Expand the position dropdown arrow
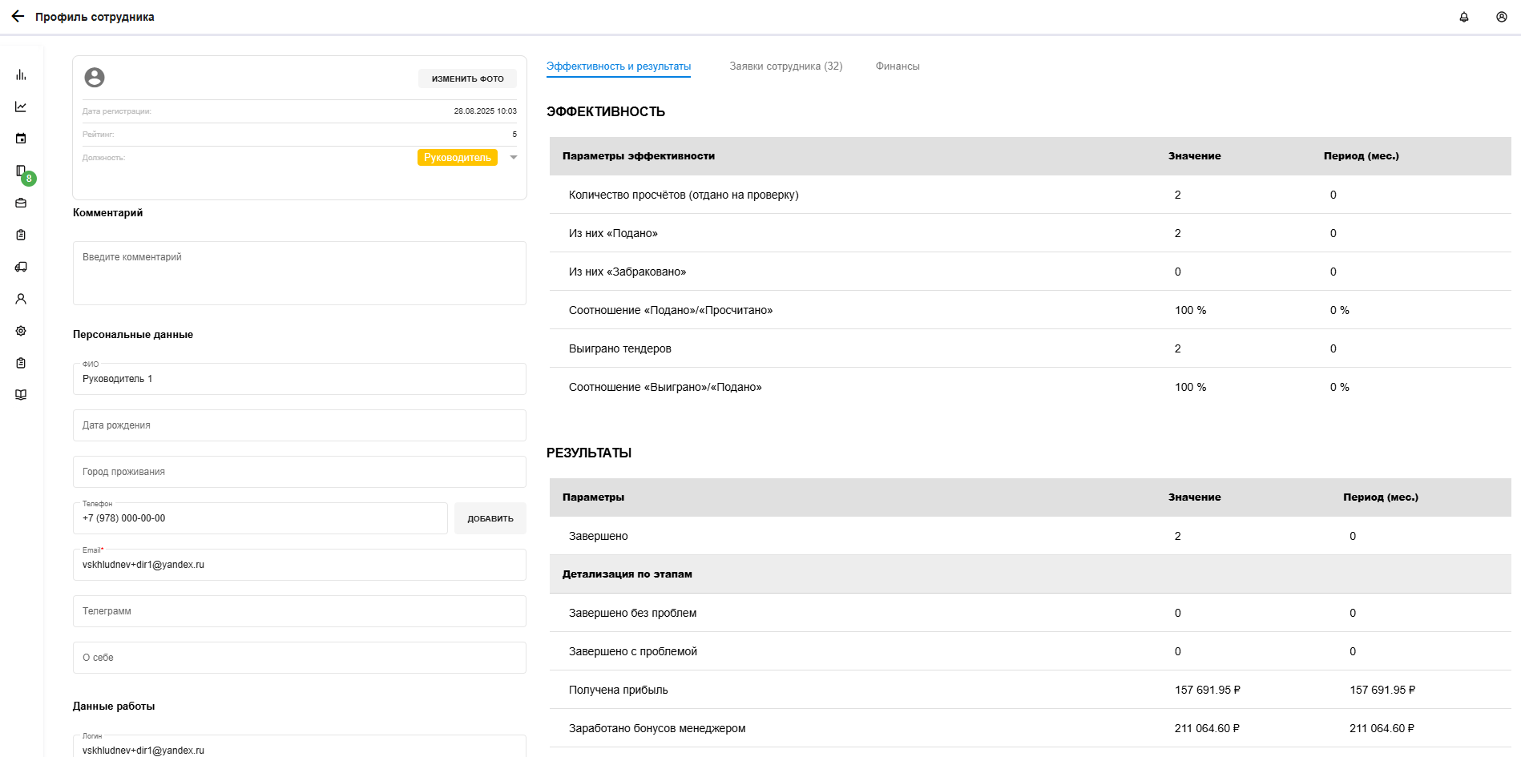1521x757 pixels. click(x=514, y=157)
